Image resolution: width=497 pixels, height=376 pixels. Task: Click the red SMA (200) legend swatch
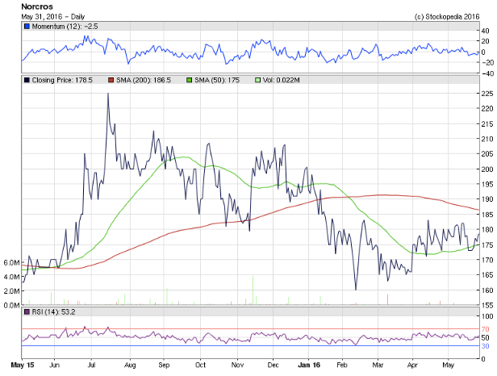pos(111,80)
